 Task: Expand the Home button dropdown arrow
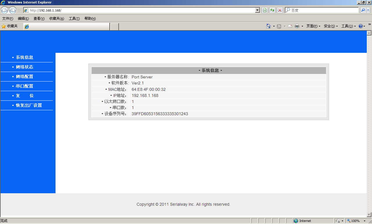pyautogui.click(x=274, y=26)
